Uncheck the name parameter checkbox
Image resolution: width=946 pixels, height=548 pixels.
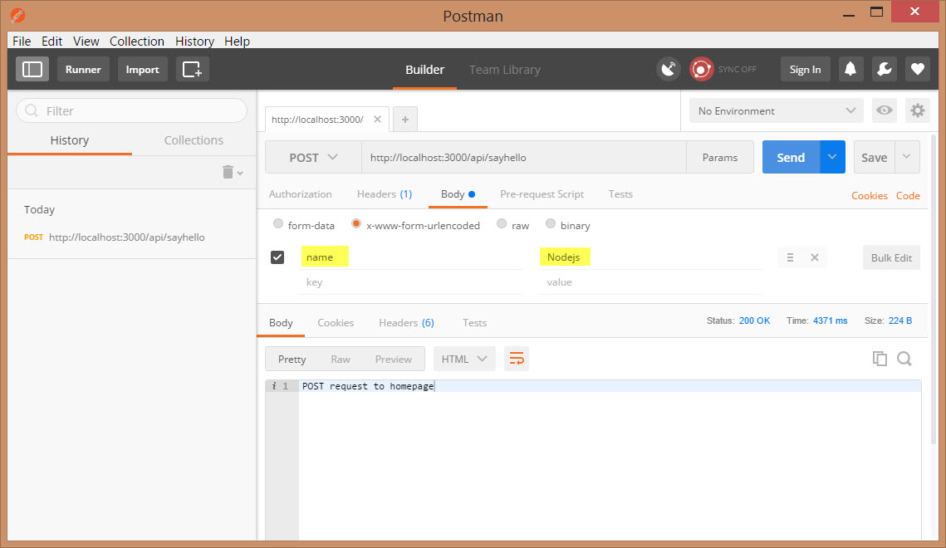(277, 257)
